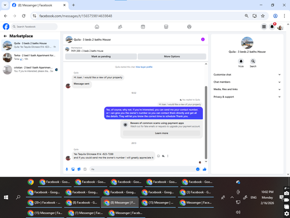290x218 pixels.
Task: Expand the Privacy & support section
Action: [247, 97]
